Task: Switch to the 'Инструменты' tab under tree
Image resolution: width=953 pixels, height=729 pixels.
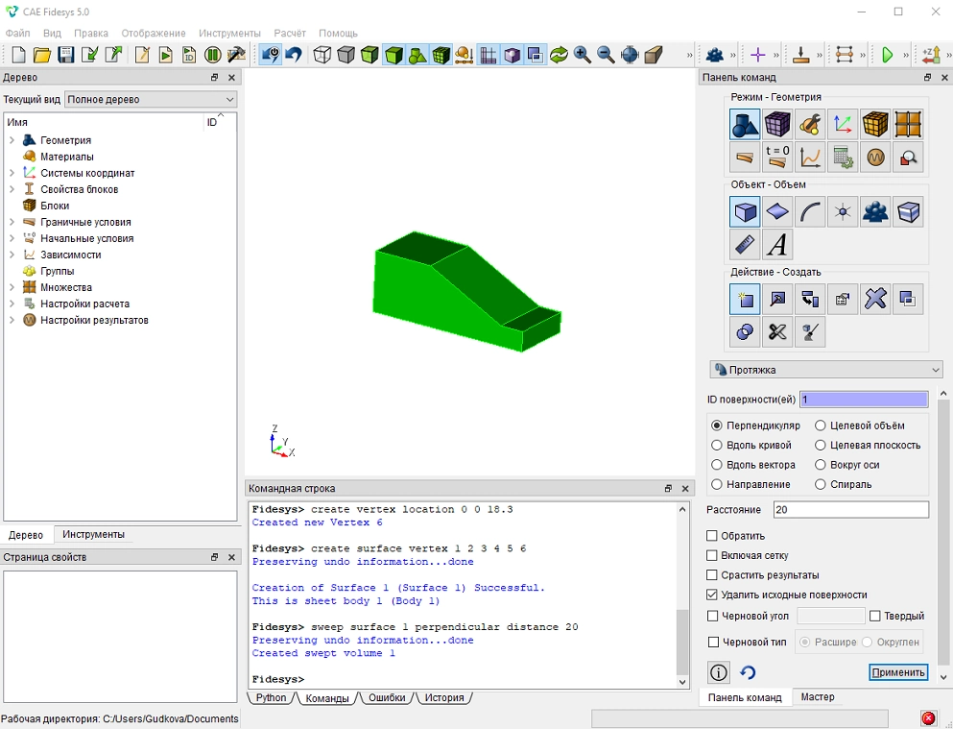Action: pyautogui.click(x=94, y=534)
